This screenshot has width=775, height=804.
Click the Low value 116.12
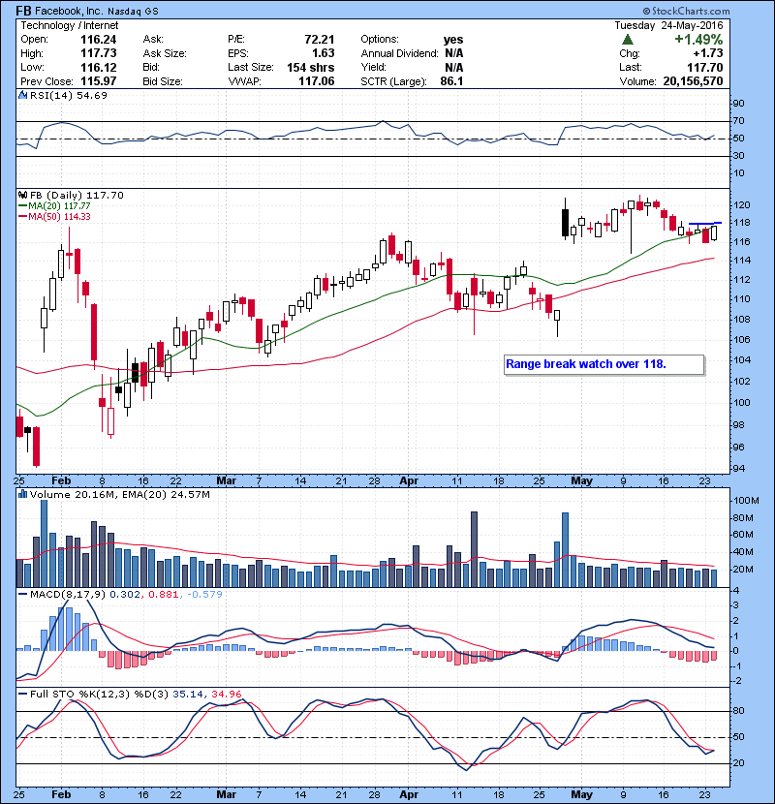click(x=99, y=67)
